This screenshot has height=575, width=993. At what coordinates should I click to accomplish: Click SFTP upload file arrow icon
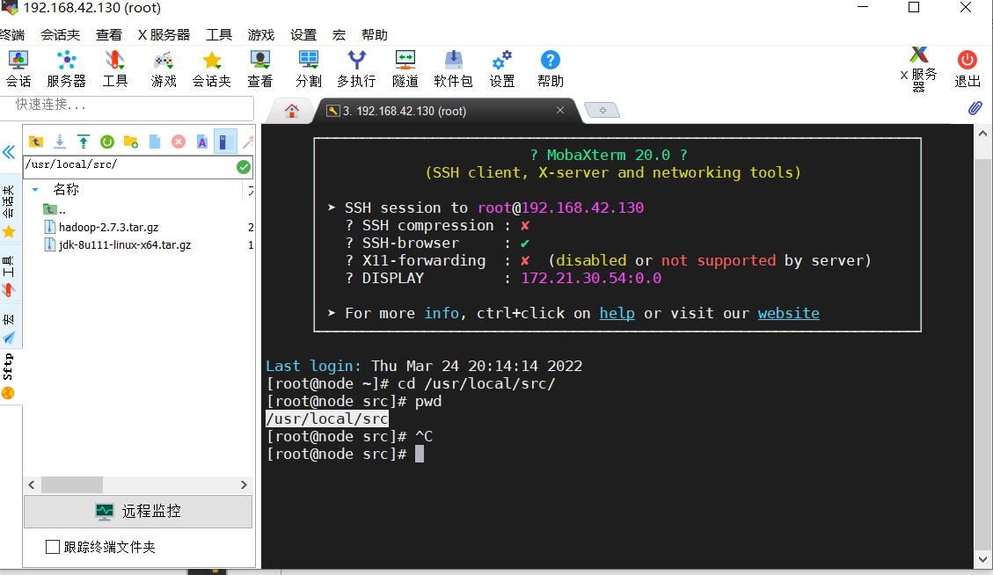tap(83, 142)
